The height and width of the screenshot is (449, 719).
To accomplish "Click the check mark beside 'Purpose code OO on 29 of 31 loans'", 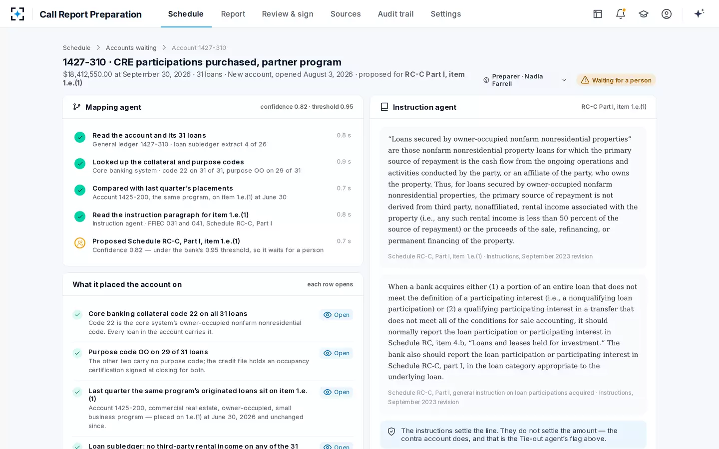I will (x=77, y=353).
